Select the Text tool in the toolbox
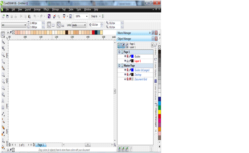Screen dimensions: 249x153 pos(3,101)
